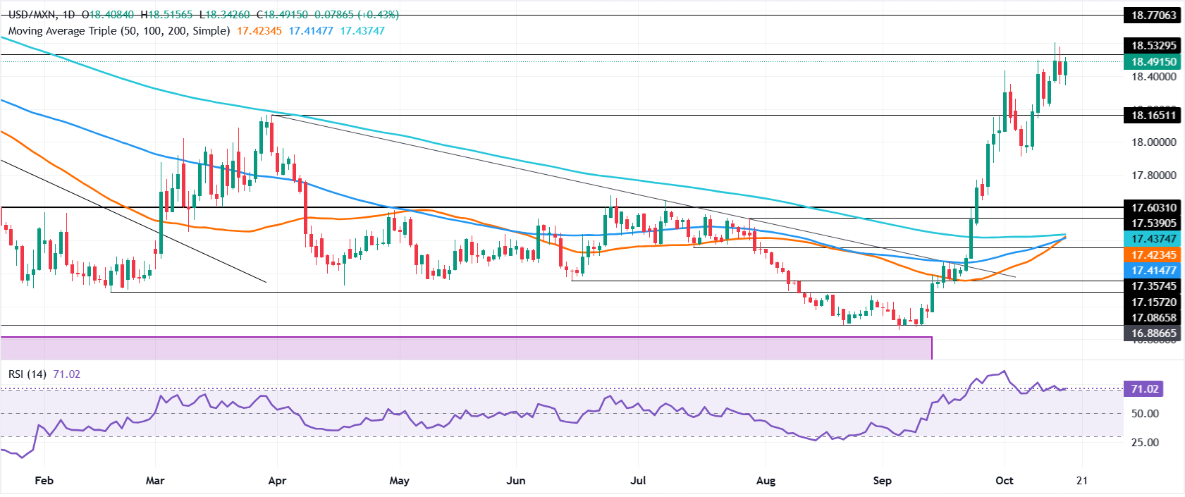The height and width of the screenshot is (497, 1185).
Task: Click the May label on time axis
Action: click(x=399, y=481)
